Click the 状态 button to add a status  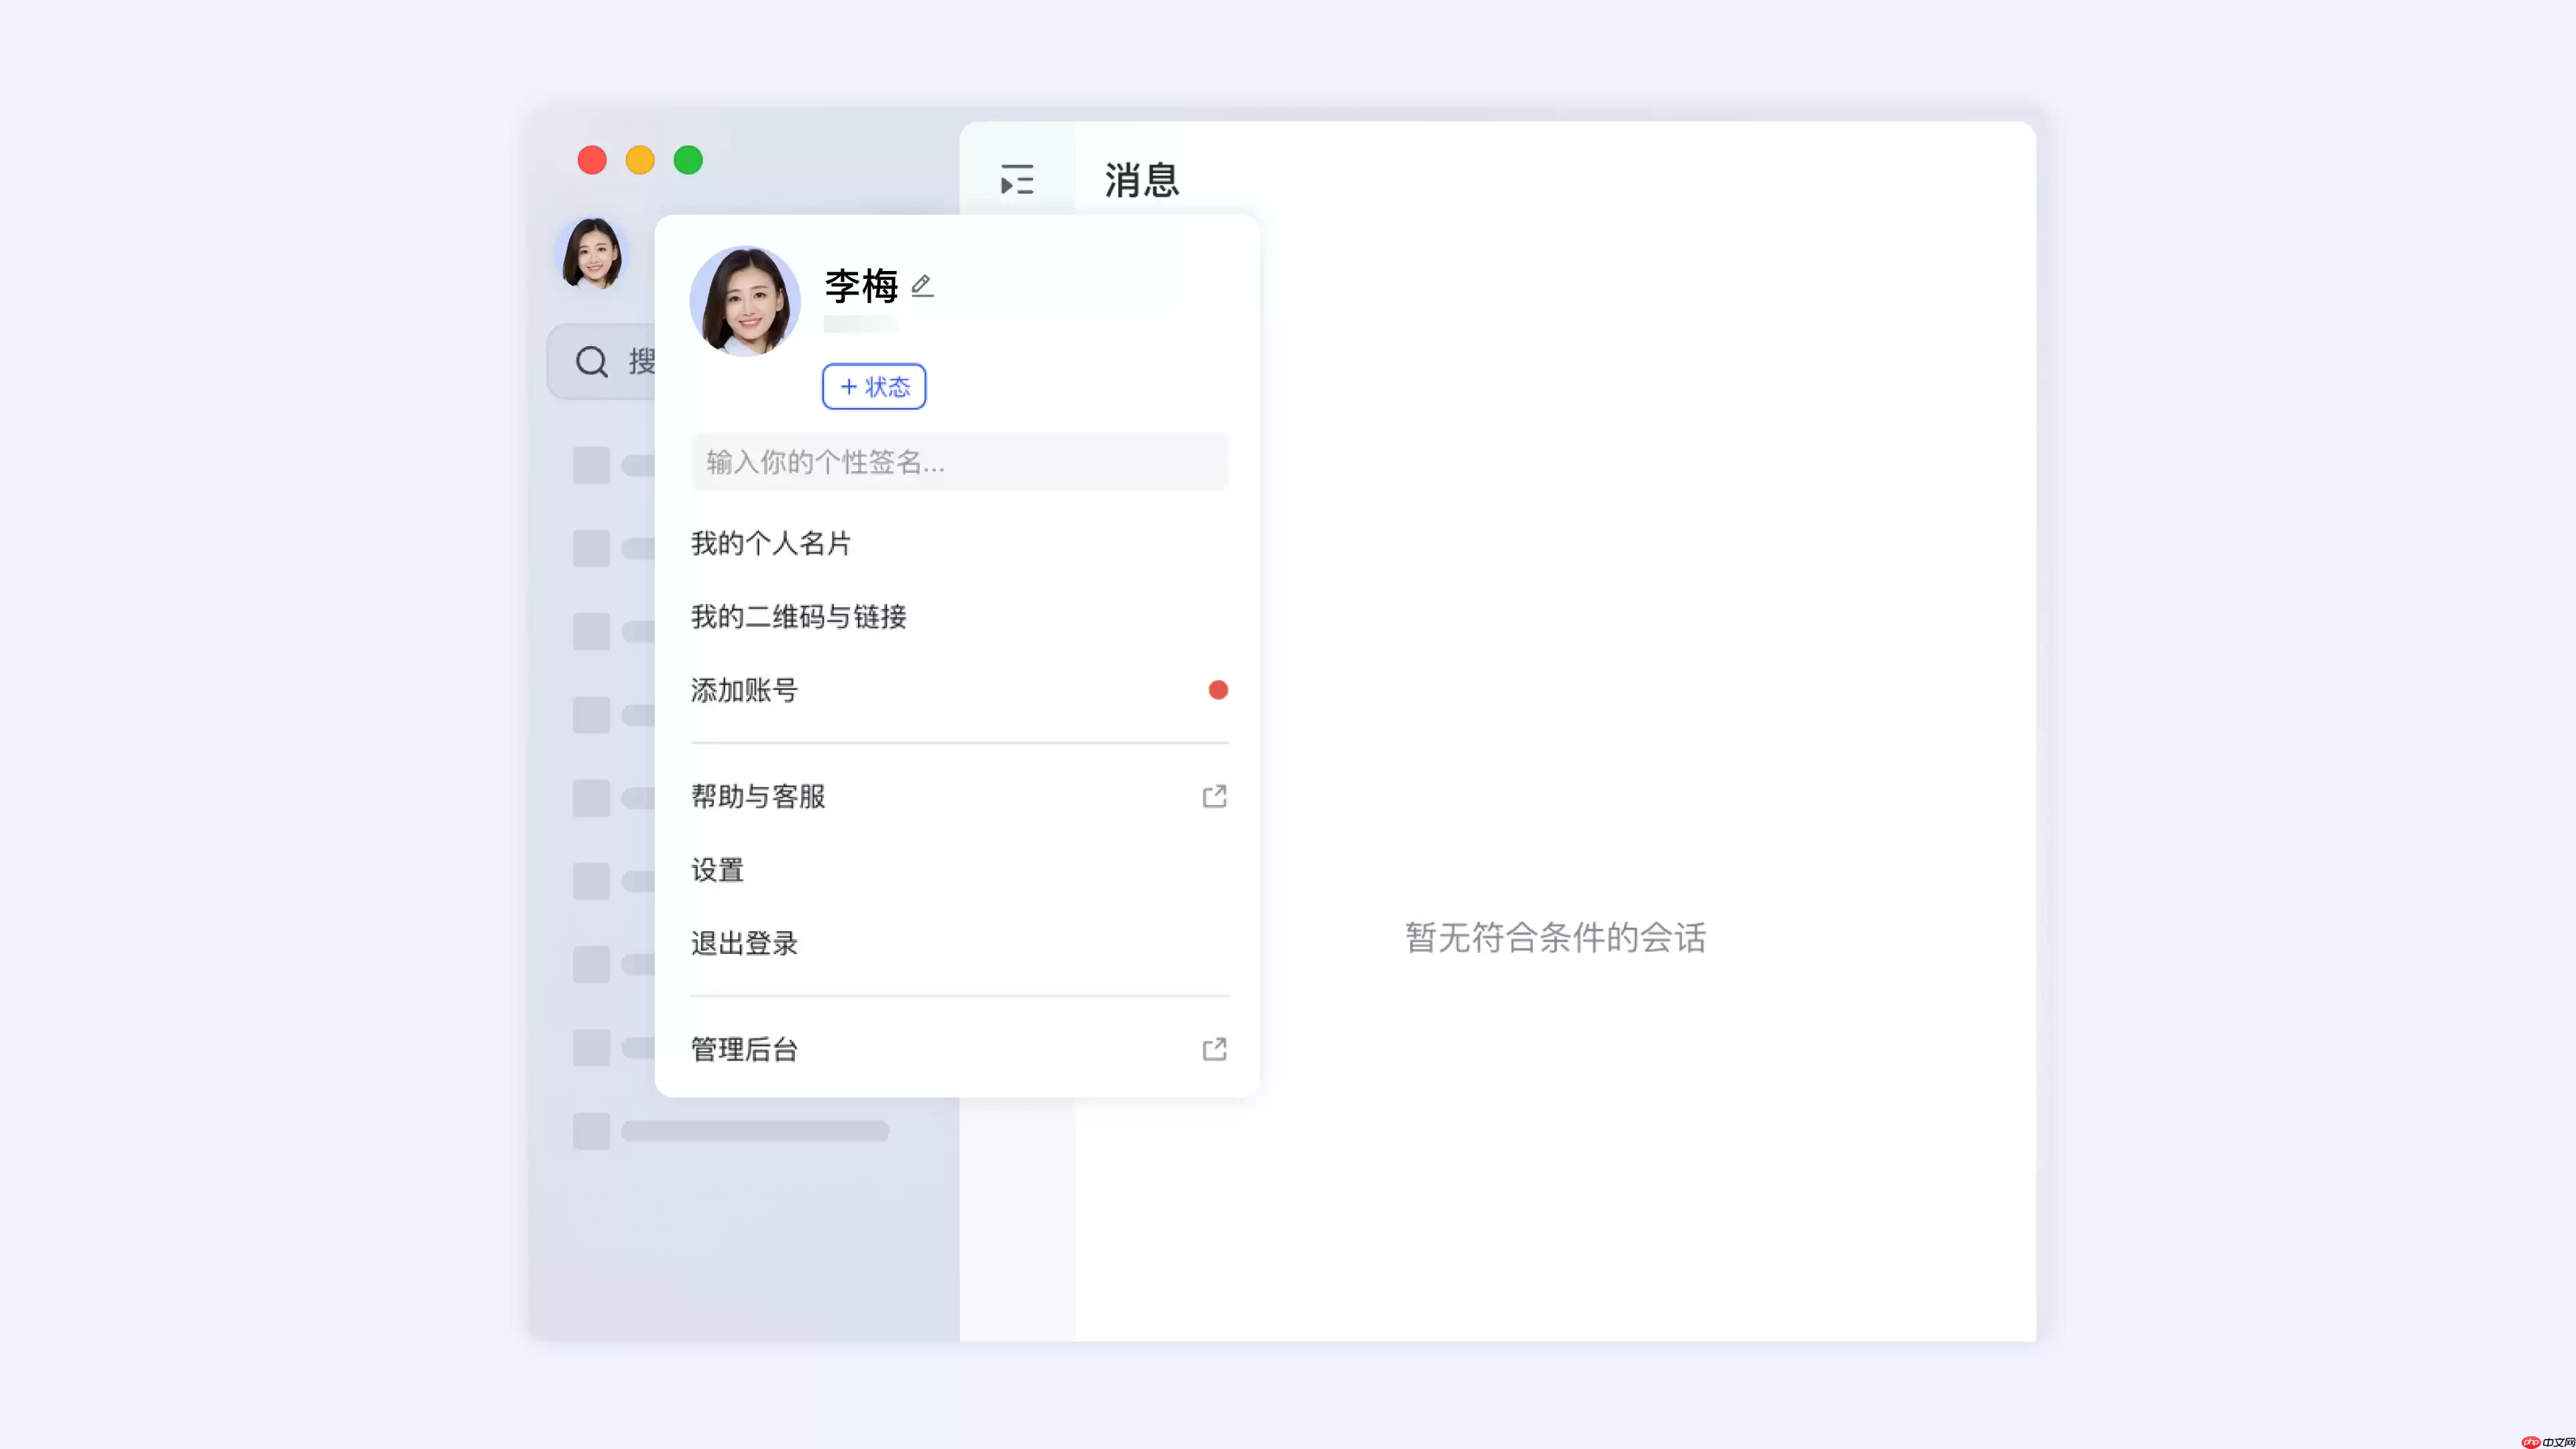[873, 386]
